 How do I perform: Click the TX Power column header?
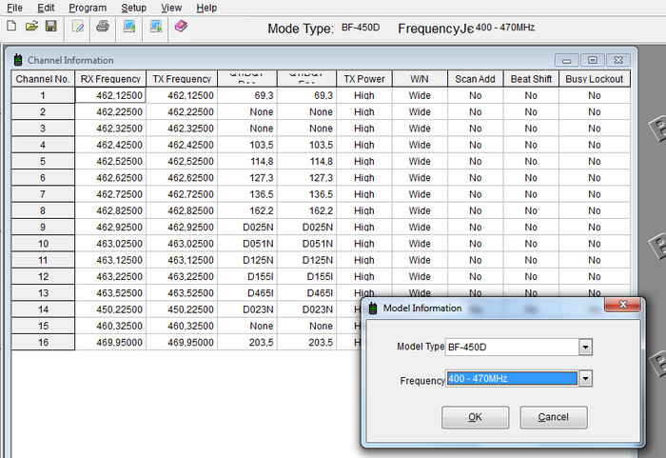pos(364,79)
